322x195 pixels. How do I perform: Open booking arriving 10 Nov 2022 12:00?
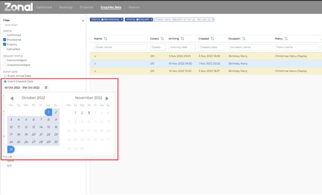point(206,71)
